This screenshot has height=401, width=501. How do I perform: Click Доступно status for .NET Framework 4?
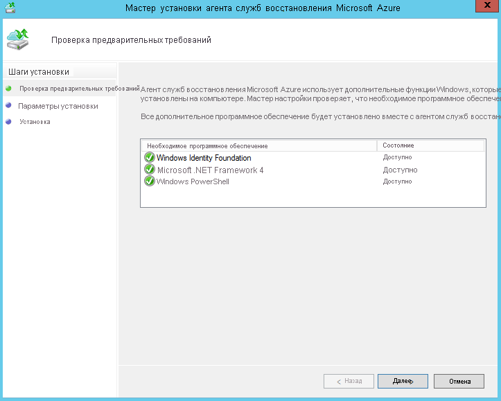click(400, 170)
